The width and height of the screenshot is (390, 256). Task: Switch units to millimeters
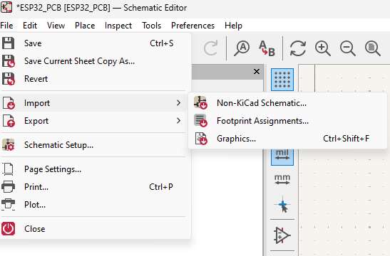point(282,180)
